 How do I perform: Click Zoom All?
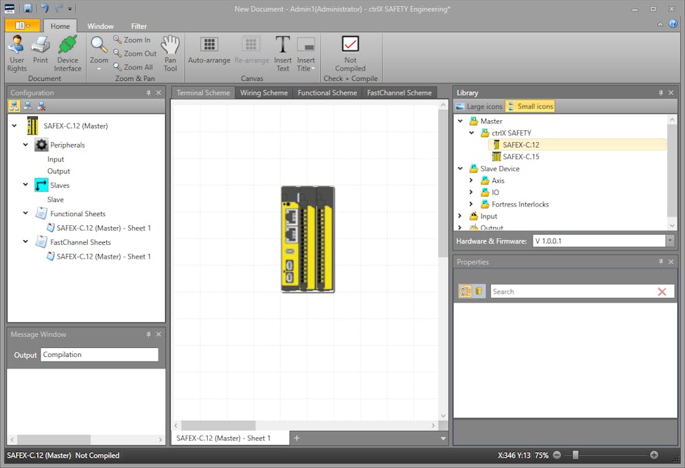[x=133, y=67]
